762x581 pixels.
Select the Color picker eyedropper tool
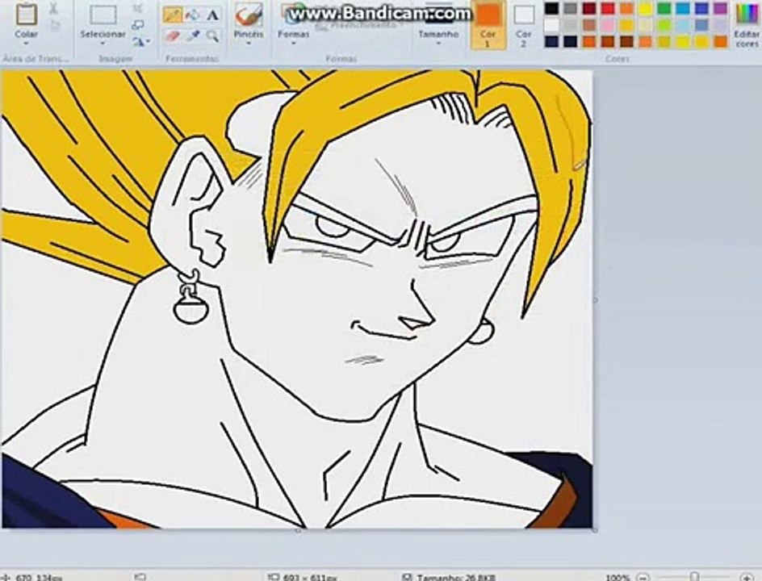(x=193, y=36)
